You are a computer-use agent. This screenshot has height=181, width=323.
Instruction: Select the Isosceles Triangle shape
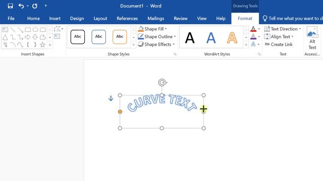tap(5, 37)
